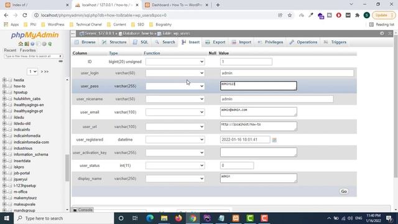Open Reading list in bookmarks bar
The height and width of the screenshot is (224, 398).
point(381,25)
